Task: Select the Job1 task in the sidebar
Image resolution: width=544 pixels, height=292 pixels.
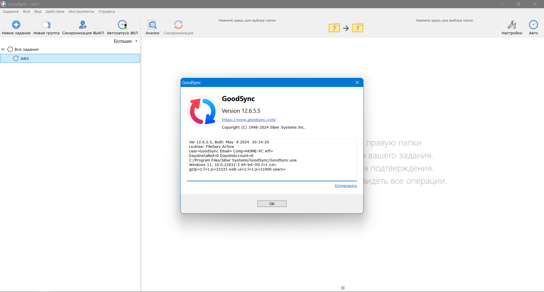Action: (x=25, y=58)
